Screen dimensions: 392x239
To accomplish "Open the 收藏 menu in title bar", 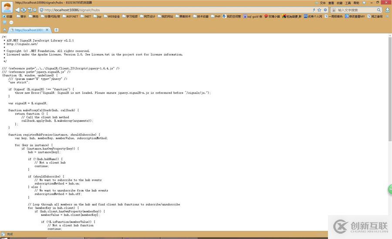I will (x=339, y=3).
